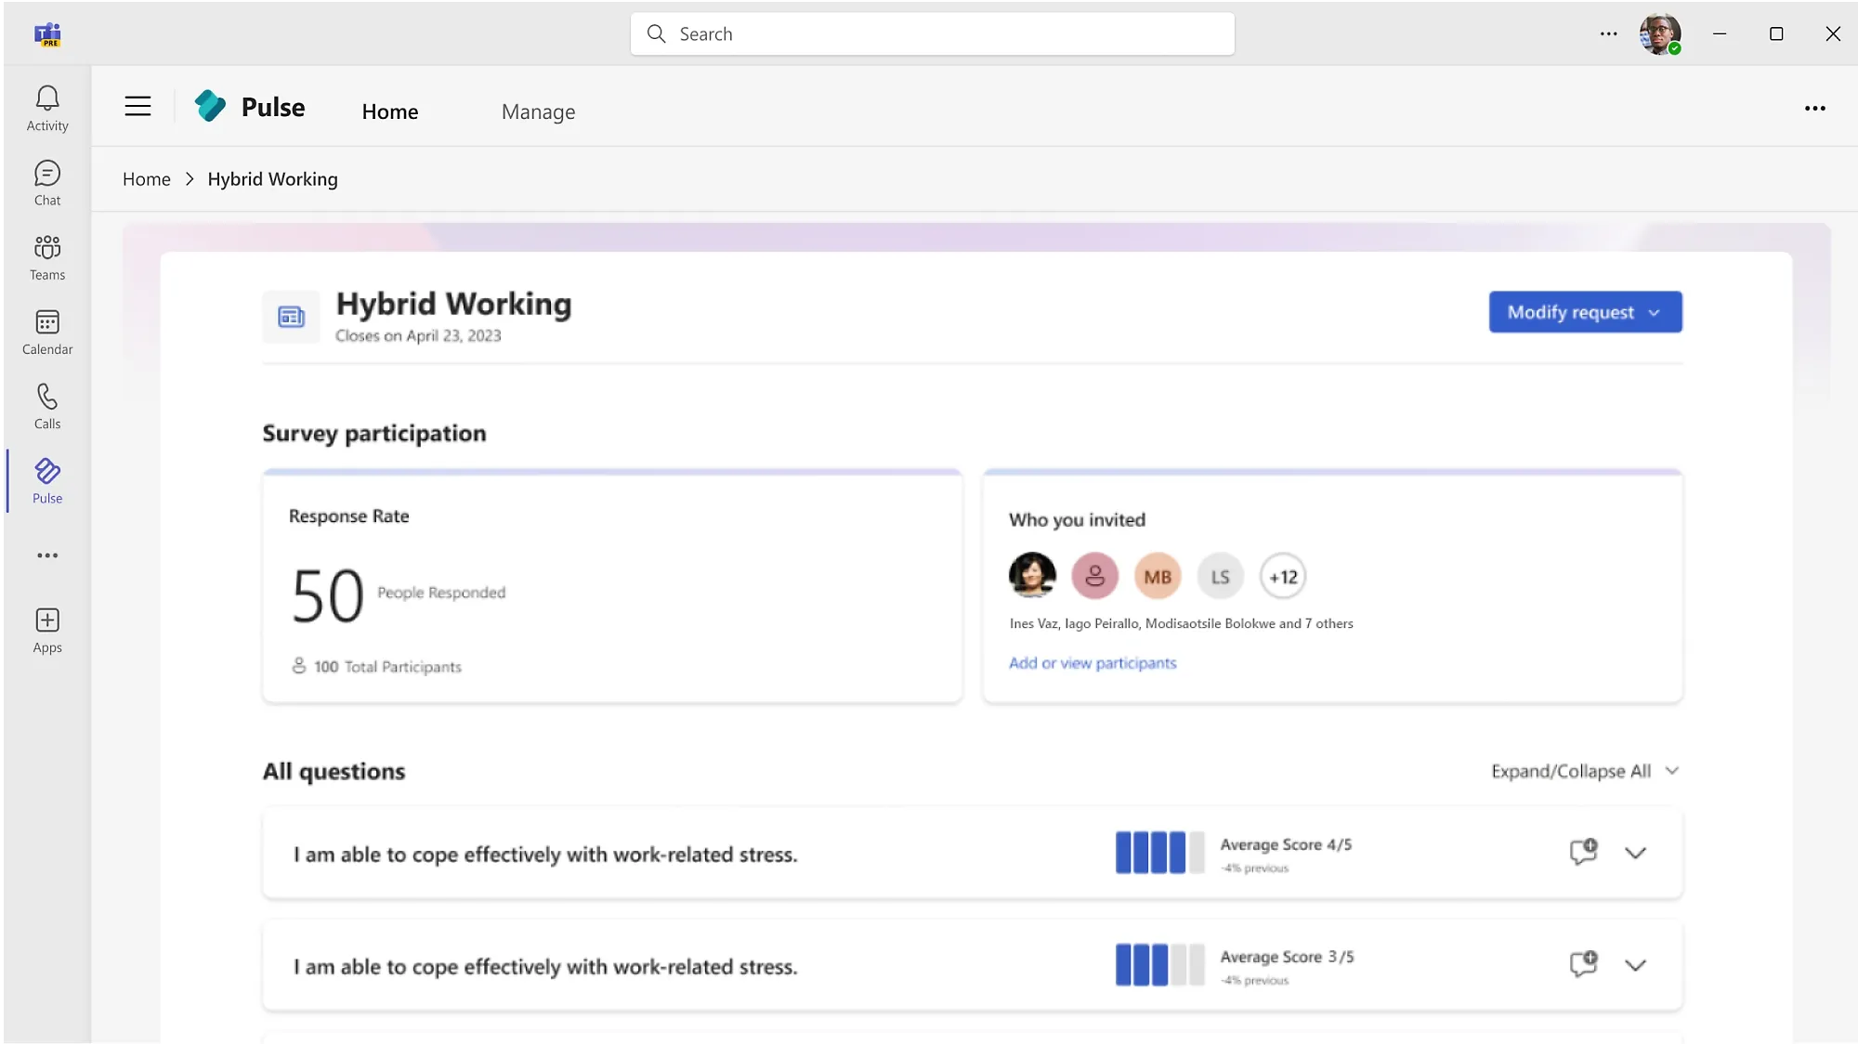Select the Home tab in Pulse
This screenshot has width=1858, height=1044.
(390, 111)
